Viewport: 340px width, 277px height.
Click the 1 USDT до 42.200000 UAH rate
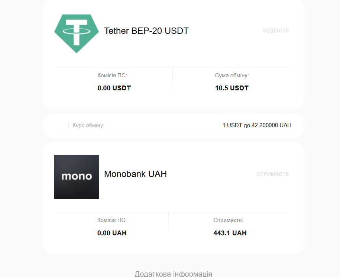[257, 125]
